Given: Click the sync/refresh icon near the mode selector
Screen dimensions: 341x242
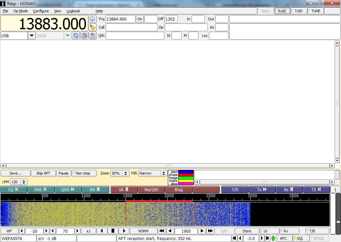Looking at the screenshot, I should [76, 36].
